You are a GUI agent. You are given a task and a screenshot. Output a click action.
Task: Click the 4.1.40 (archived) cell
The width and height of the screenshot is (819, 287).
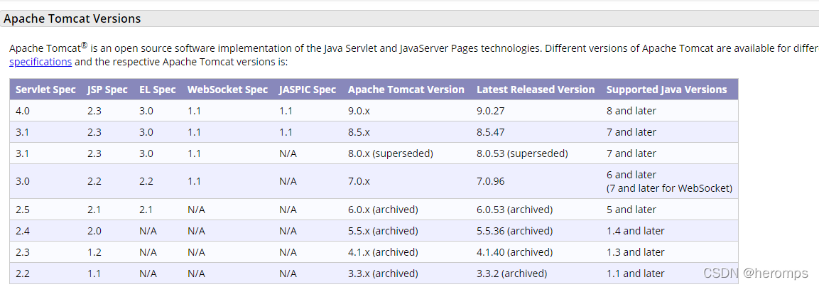(x=515, y=252)
